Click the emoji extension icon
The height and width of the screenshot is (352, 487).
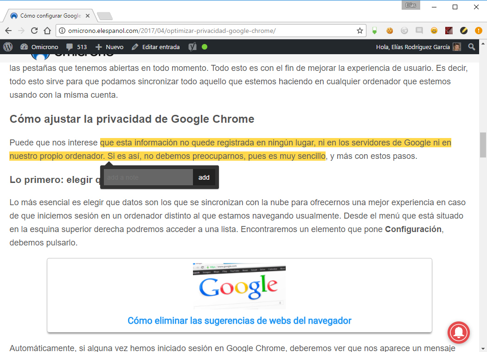pyautogui.click(x=434, y=30)
